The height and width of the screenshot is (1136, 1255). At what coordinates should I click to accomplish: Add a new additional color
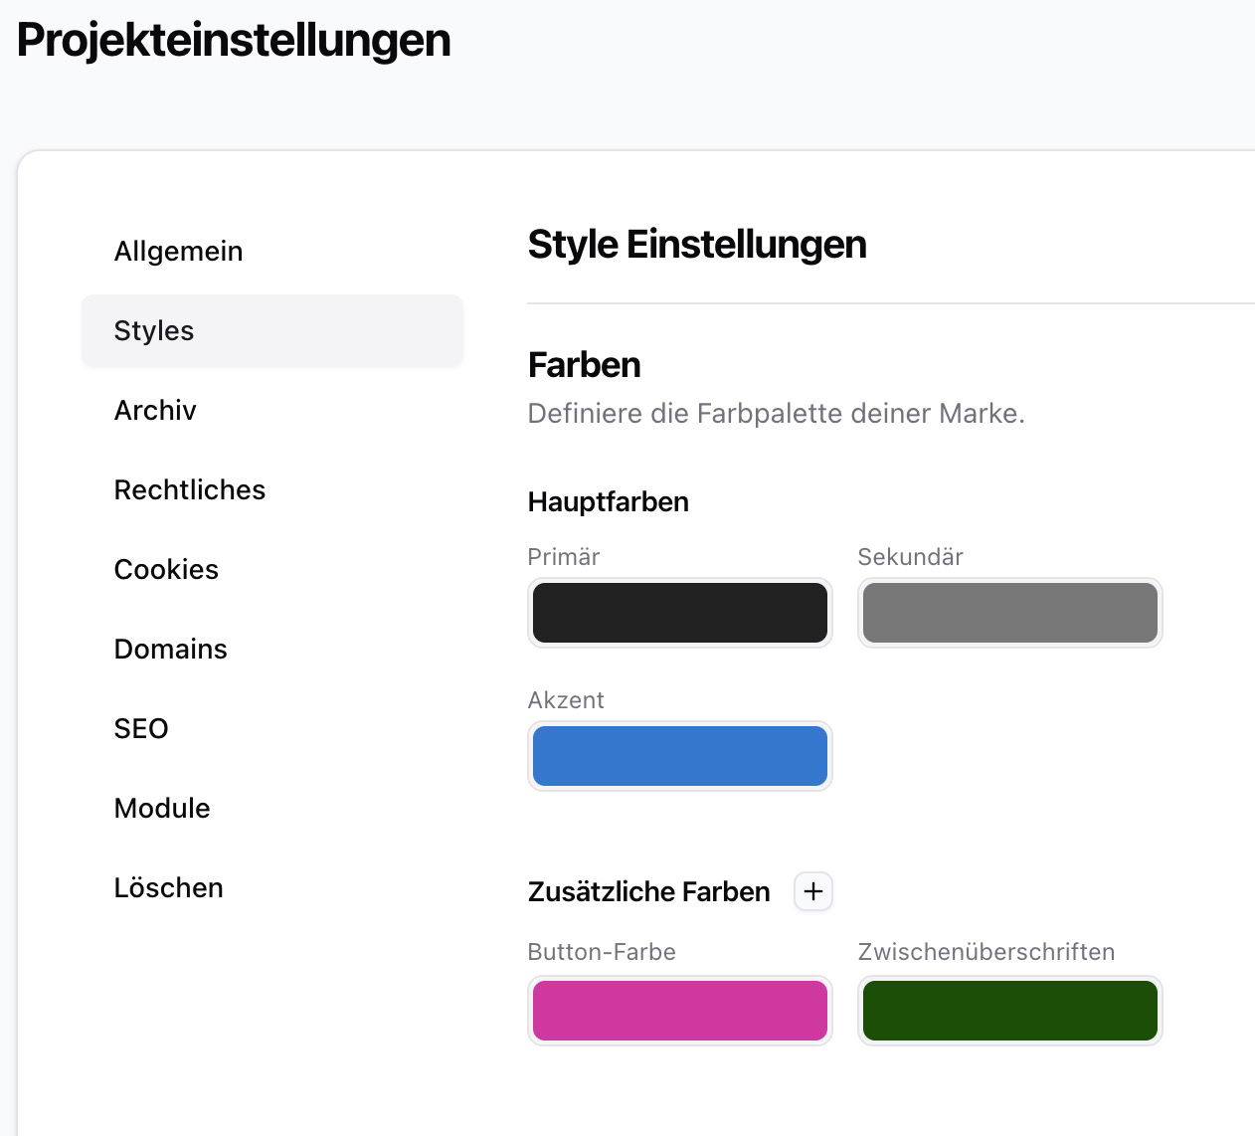click(812, 891)
